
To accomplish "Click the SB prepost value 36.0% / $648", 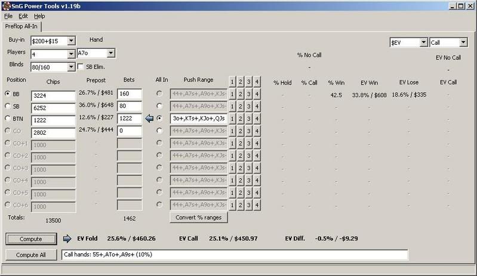I will [x=96, y=105].
